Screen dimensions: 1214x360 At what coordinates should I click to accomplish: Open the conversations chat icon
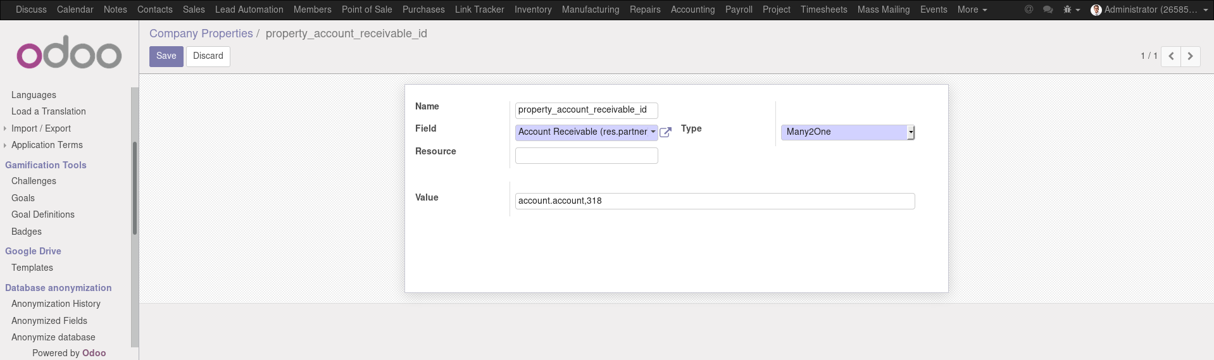[x=1048, y=9]
